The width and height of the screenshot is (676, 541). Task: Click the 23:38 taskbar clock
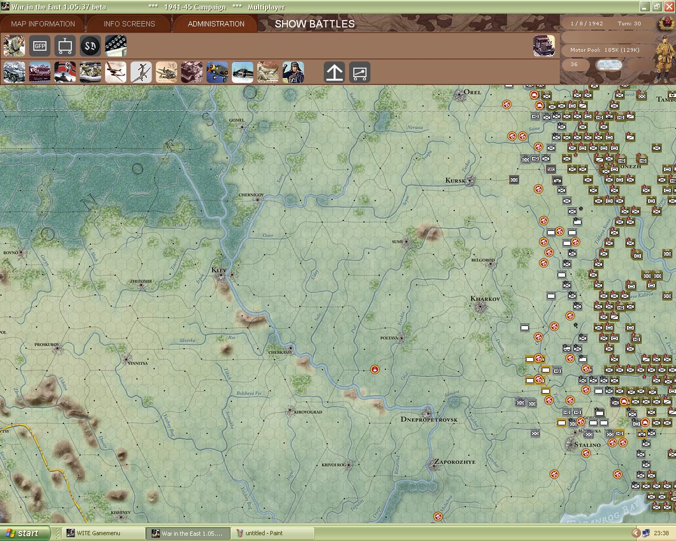(x=661, y=533)
